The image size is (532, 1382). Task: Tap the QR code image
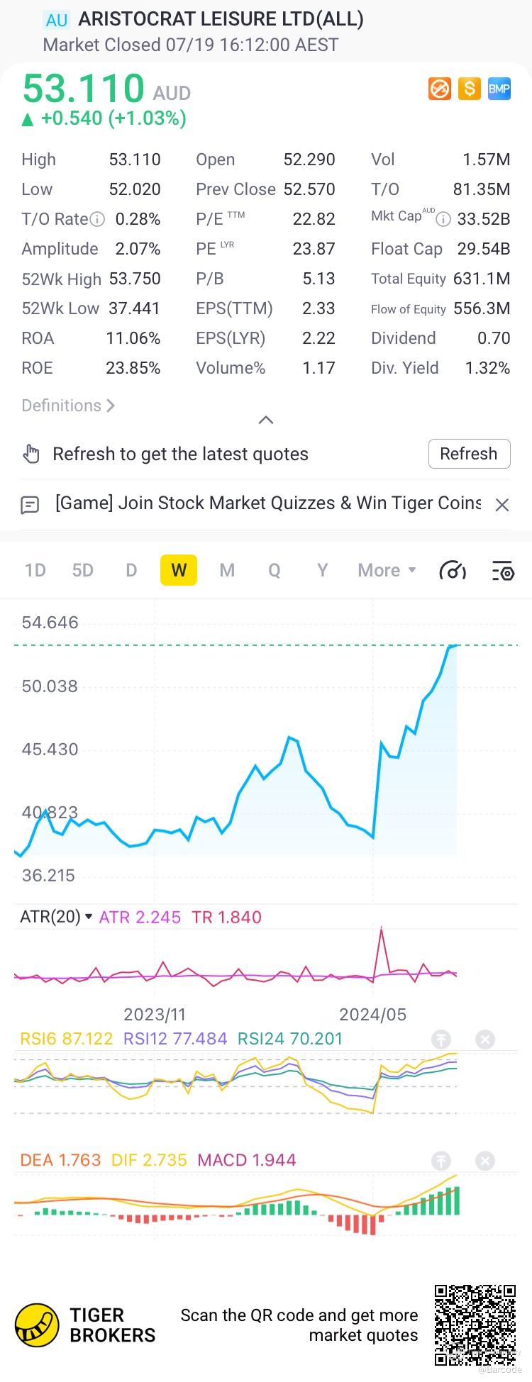[x=475, y=1325]
